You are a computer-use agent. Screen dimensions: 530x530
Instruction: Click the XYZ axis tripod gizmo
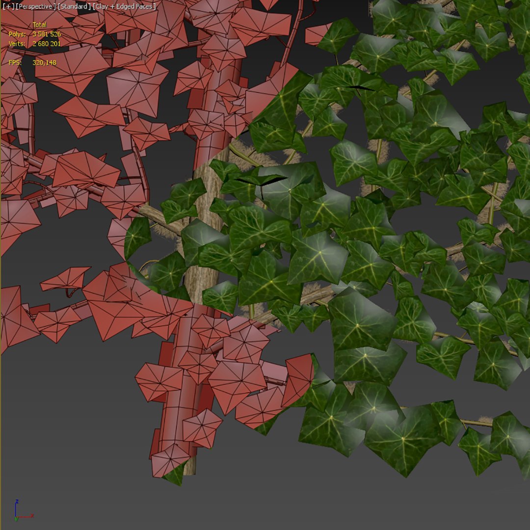[x=23, y=510]
